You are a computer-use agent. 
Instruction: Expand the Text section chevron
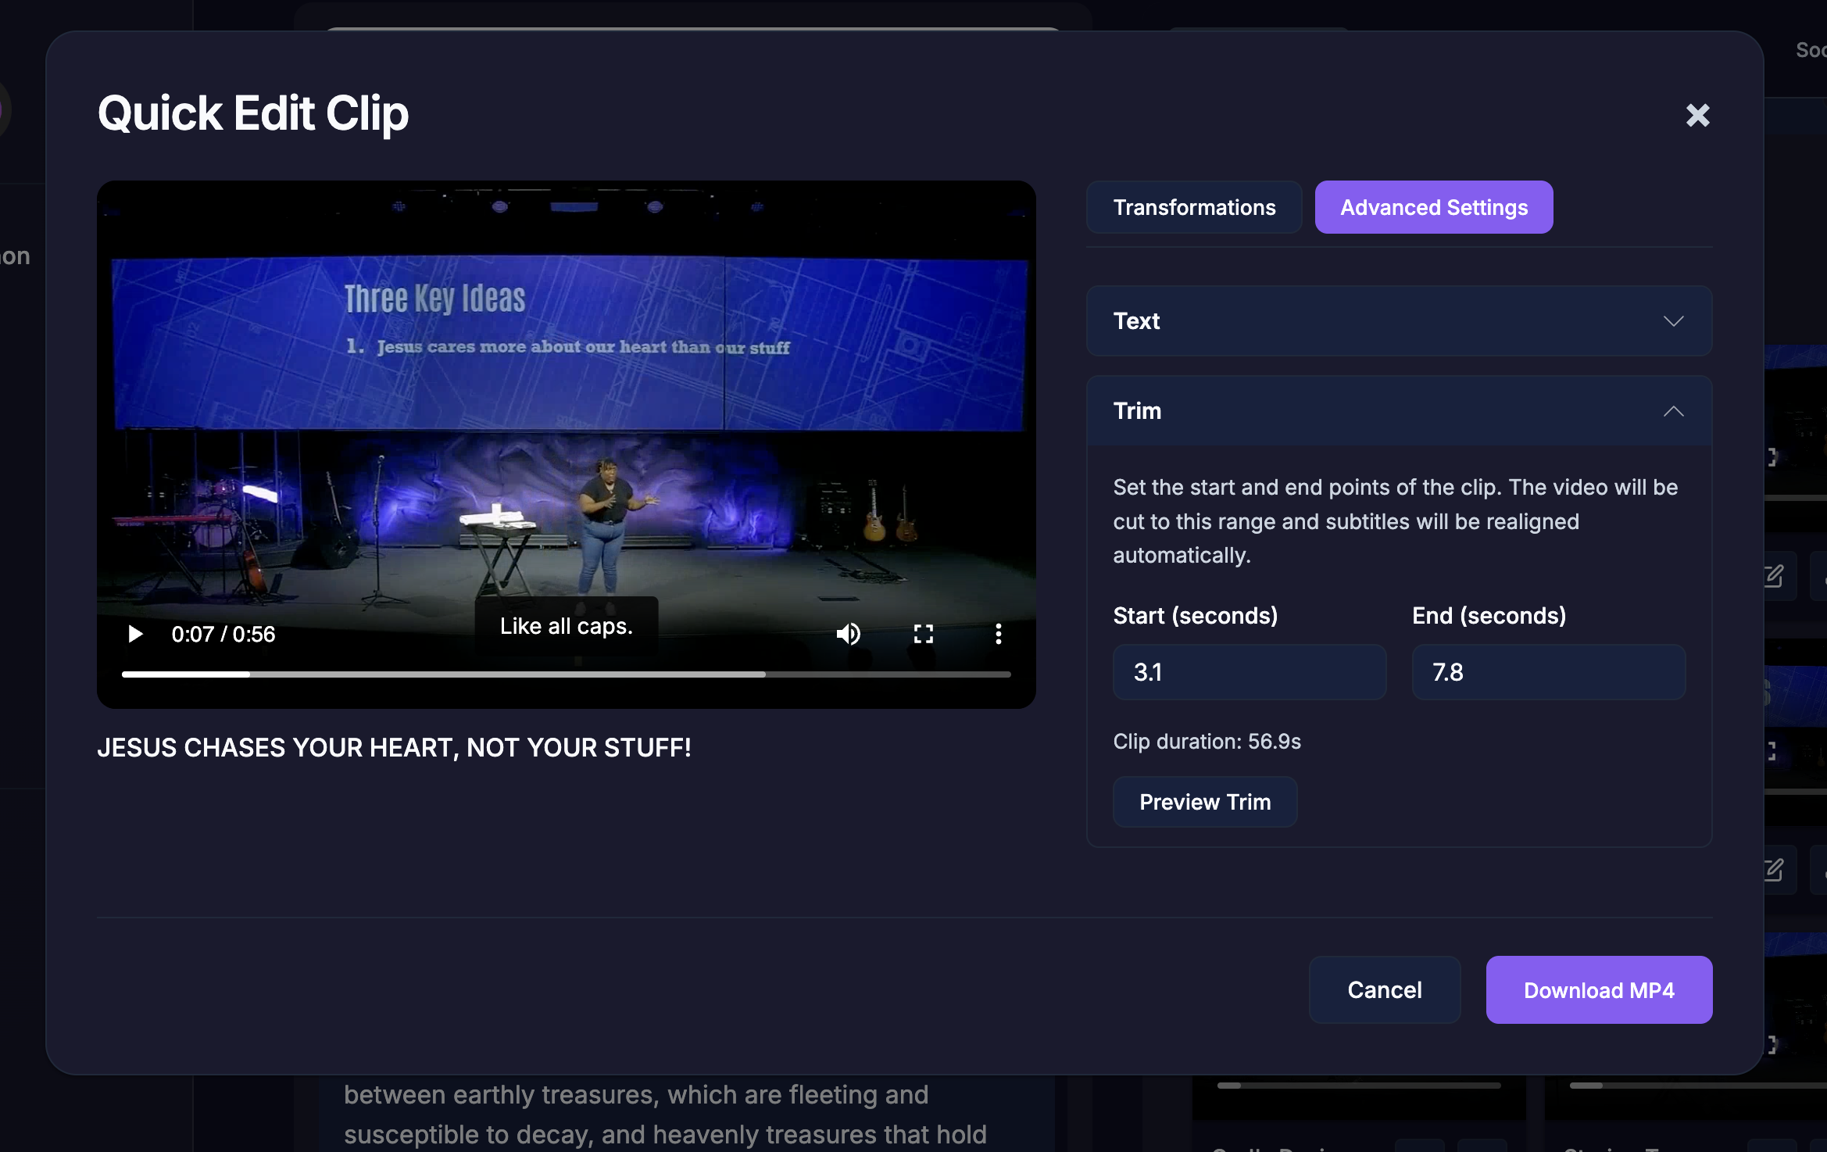[1673, 321]
